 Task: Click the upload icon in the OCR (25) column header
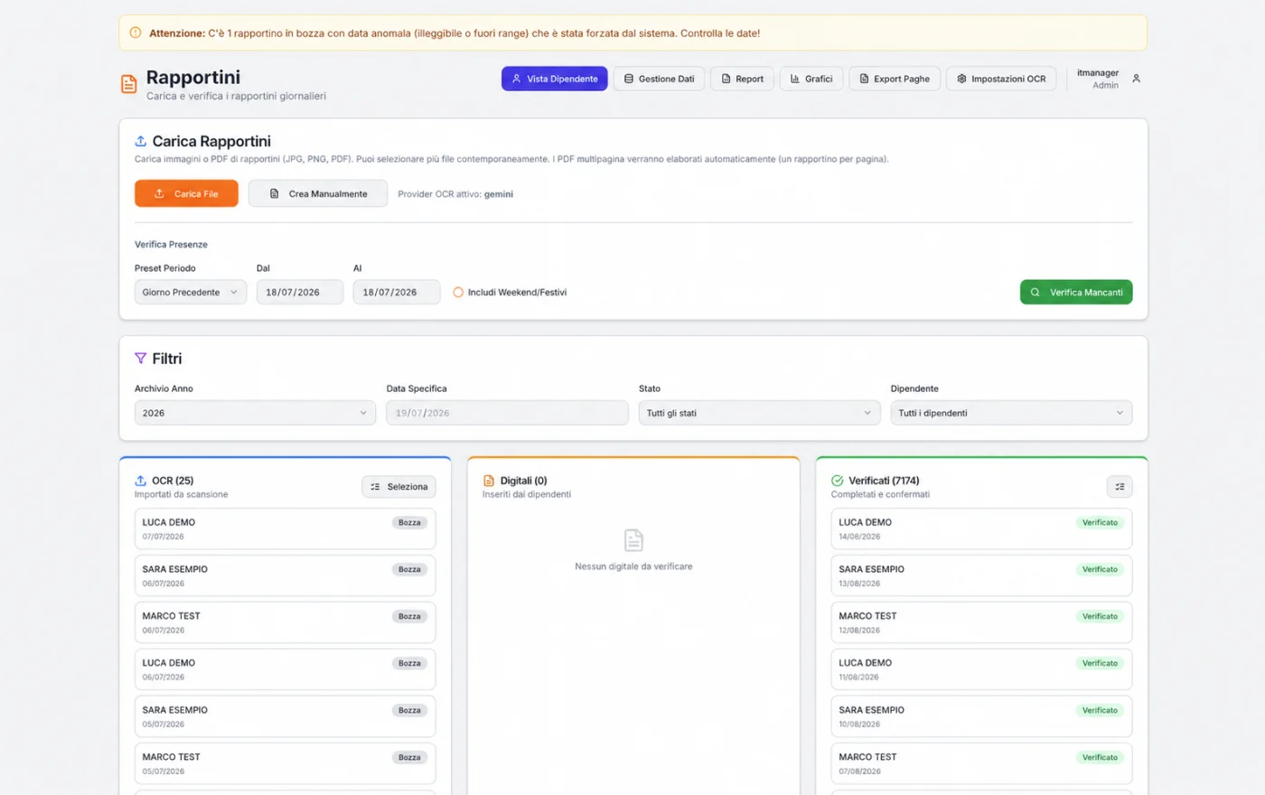point(141,481)
